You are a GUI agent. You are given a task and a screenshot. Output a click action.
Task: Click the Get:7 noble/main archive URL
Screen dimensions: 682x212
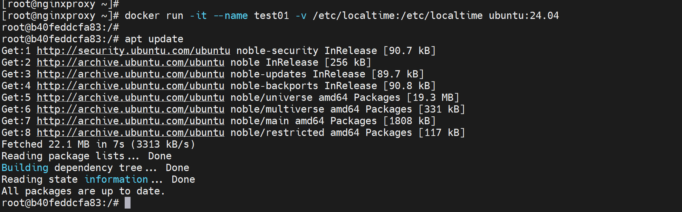(x=131, y=121)
